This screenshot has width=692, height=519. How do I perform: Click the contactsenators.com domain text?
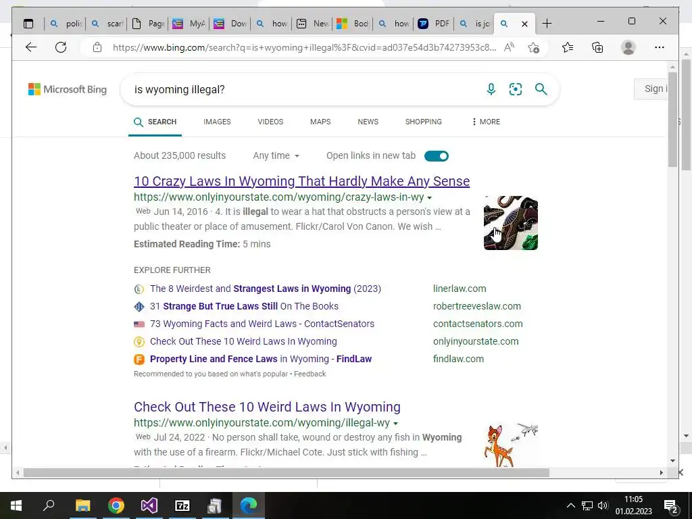pyautogui.click(x=478, y=324)
